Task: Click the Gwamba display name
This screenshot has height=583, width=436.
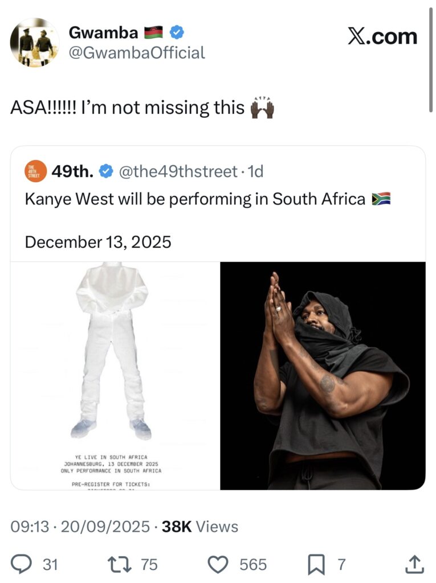Action: pos(103,32)
